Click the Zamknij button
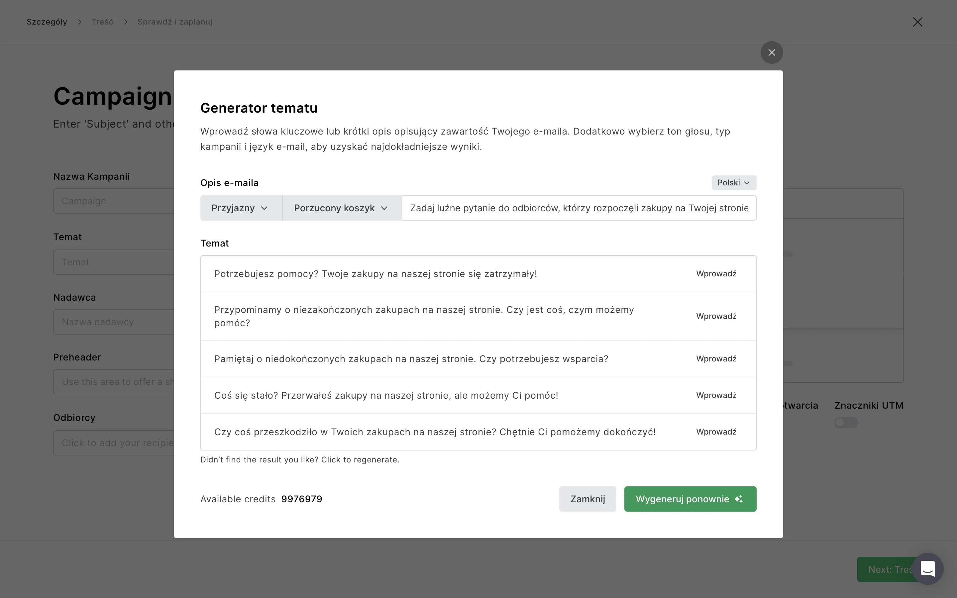 click(x=587, y=499)
